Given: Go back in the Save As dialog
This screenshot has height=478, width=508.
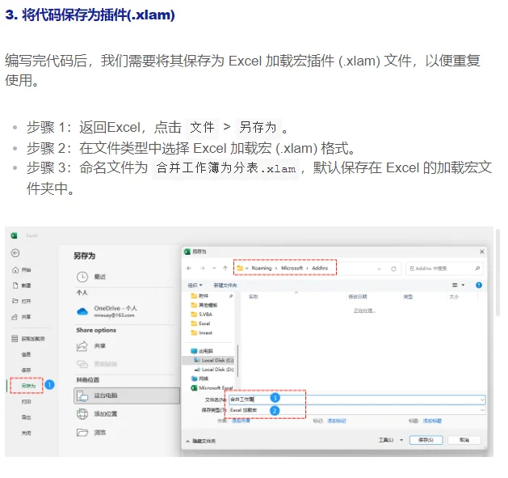Looking at the screenshot, I should tap(189, 268).
